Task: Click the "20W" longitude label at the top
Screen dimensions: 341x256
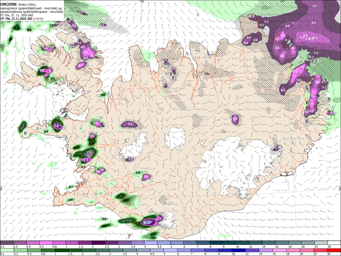Action: tap(142, 1)
